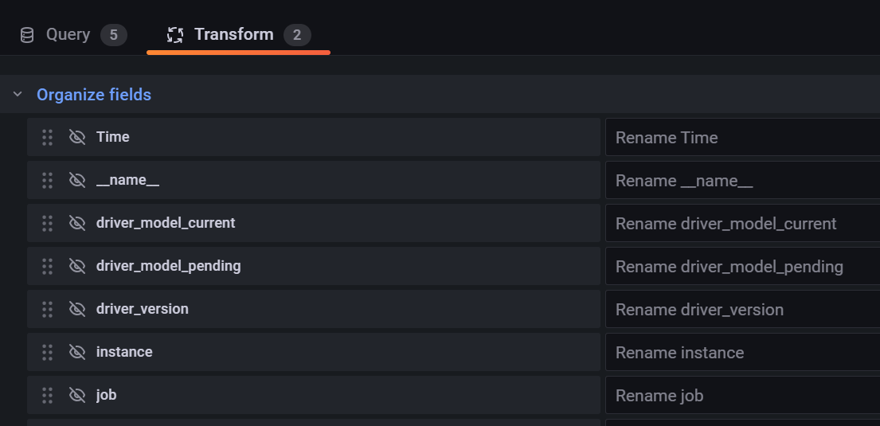This screenshot has width=880, height=426.
Task: Click drag handle beside driver_model_pending
Action: 47,266
